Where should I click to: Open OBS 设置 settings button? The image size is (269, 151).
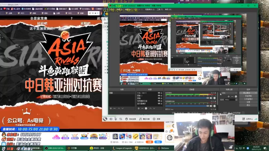click(x=248, y=102)
